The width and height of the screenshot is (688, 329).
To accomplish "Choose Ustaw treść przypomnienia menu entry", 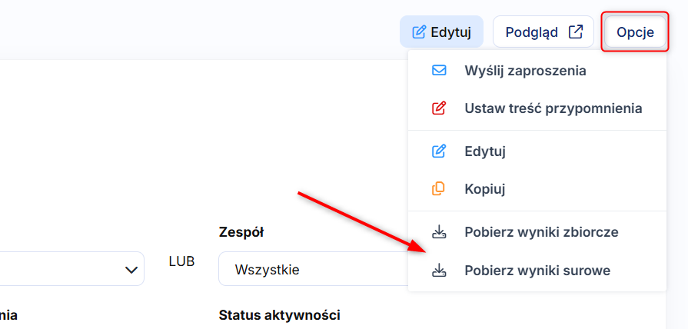I will (553, 108).
